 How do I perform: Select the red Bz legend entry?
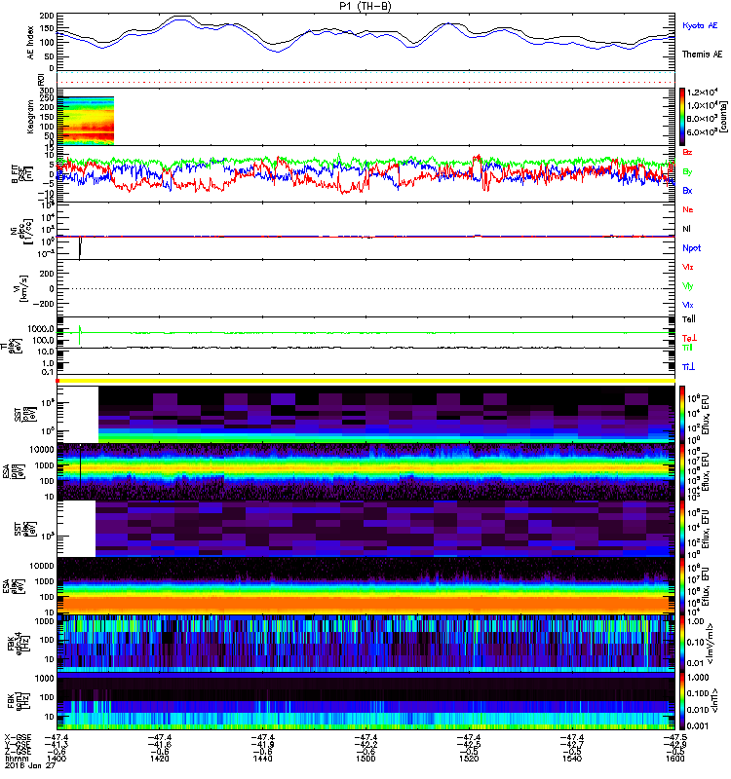(x=688, y=153)
